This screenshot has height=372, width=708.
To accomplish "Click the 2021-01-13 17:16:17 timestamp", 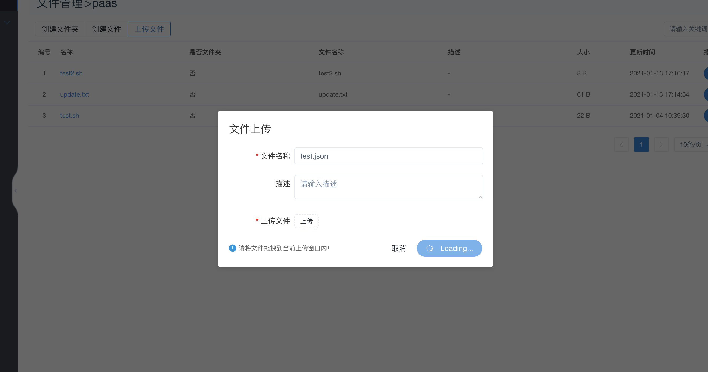I will tap(659, 73).
